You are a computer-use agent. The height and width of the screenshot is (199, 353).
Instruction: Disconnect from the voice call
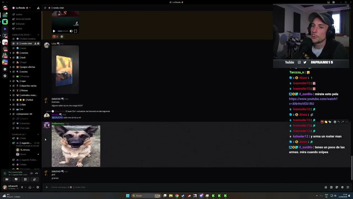36,173
